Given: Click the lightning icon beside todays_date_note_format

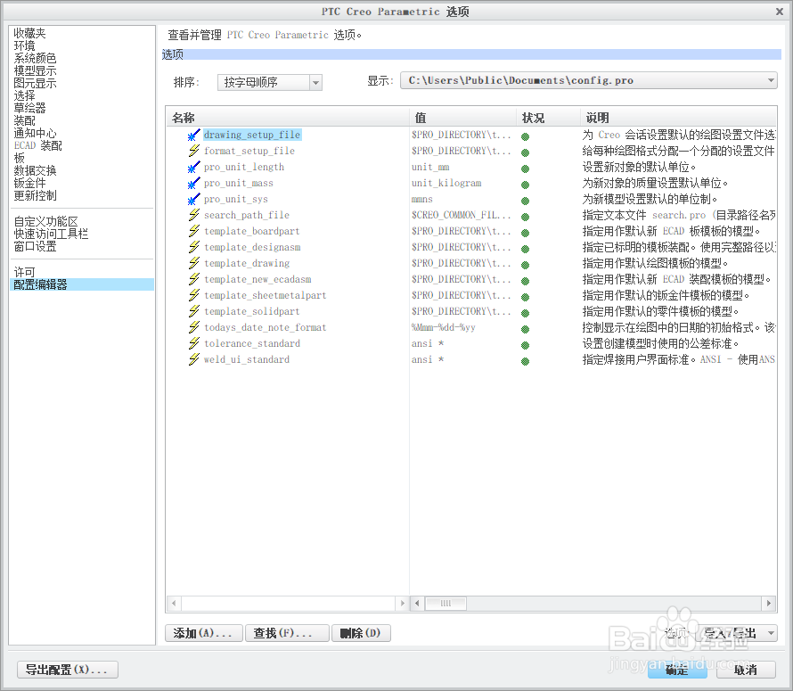Looking at the screenshot, I should [x=193, y=327].
